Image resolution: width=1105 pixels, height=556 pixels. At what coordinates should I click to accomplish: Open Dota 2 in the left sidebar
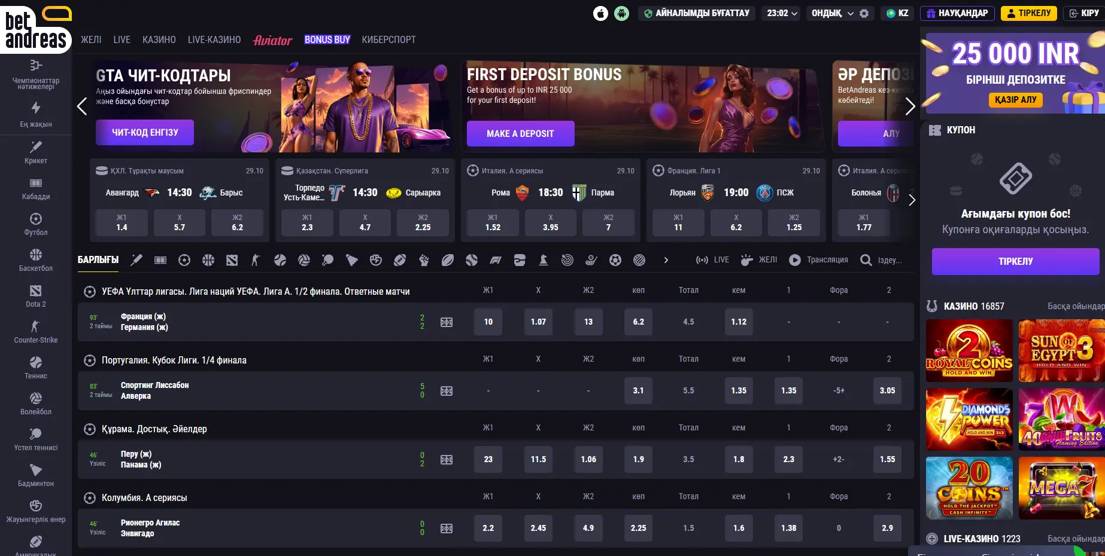coord(36,296)
